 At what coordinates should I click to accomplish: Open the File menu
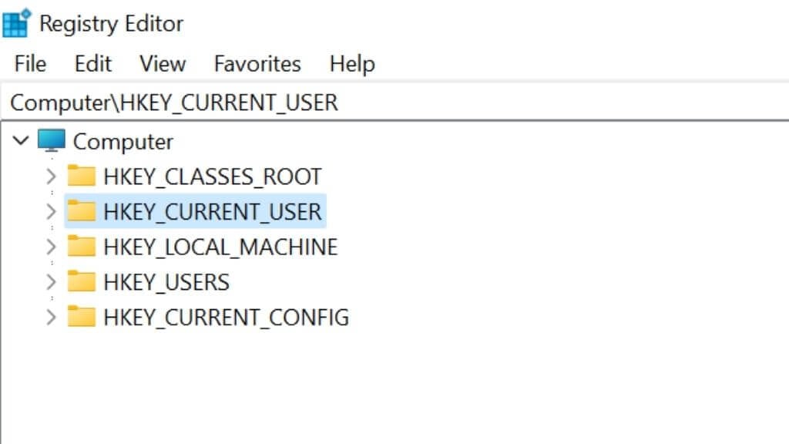coord(30,63)
